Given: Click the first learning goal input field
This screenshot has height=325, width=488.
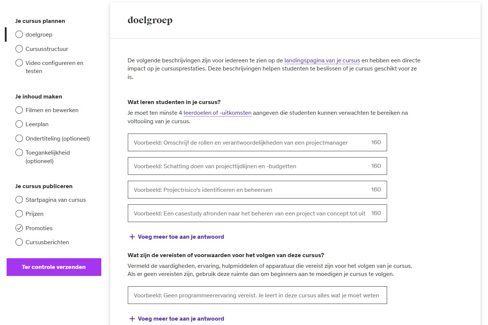Looking at the screenshot, I should tap(250, 142).
